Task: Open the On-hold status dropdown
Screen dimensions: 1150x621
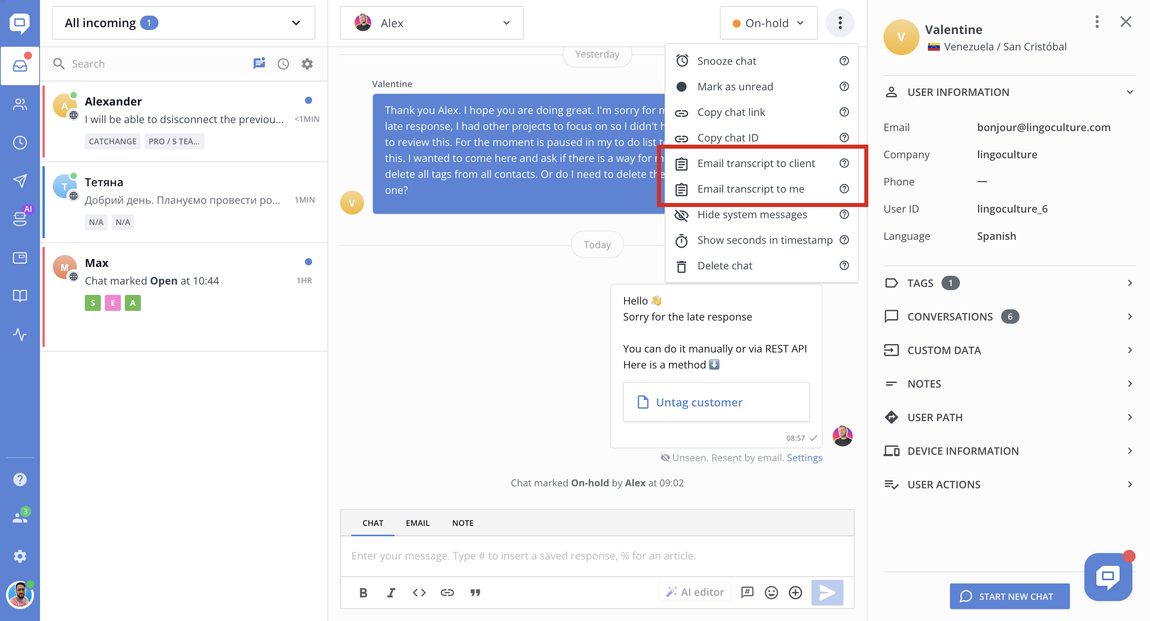Action: (768, 23)
